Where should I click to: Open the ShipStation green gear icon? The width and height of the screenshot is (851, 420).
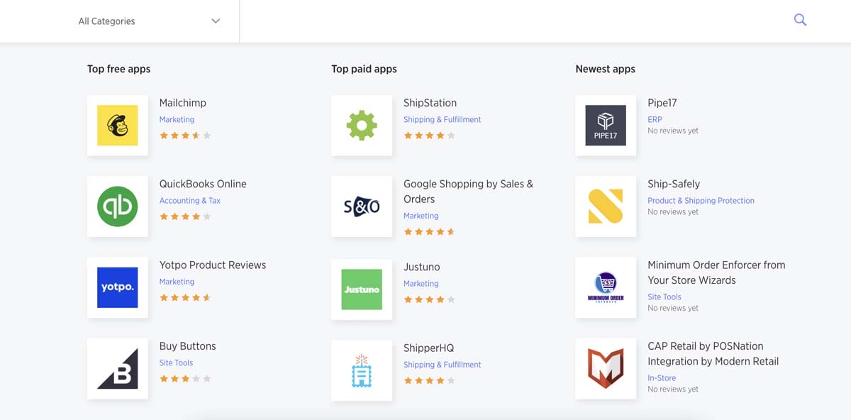click(x=362, y=126)
